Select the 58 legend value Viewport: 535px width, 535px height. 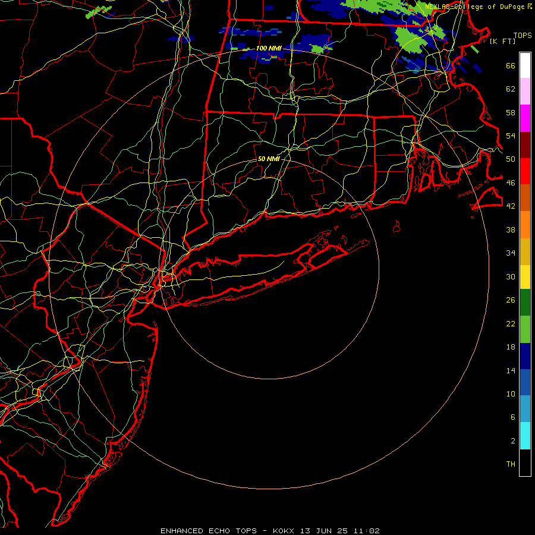tap(511, 112)
